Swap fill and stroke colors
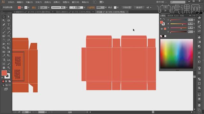Viewport: 204px width, 114px height. tap(9, 71)
